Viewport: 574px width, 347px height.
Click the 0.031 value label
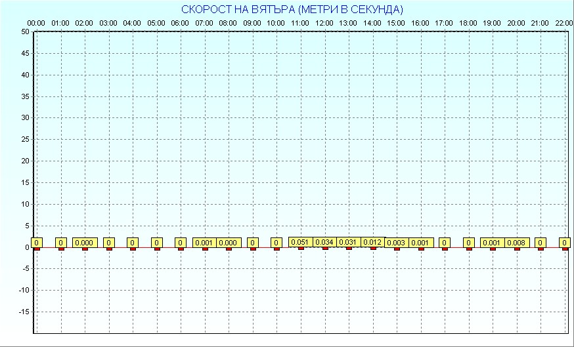[348, 242]
